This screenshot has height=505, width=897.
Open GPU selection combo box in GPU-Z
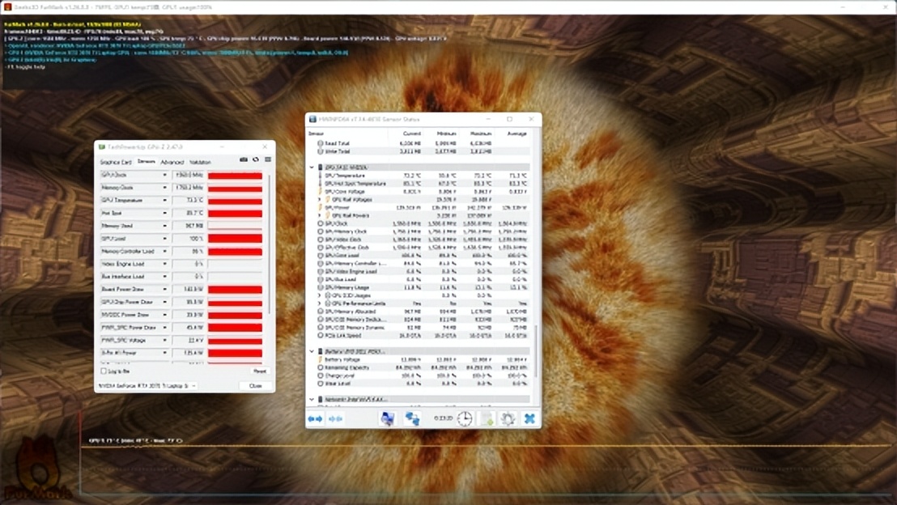[x=147, y=386]
